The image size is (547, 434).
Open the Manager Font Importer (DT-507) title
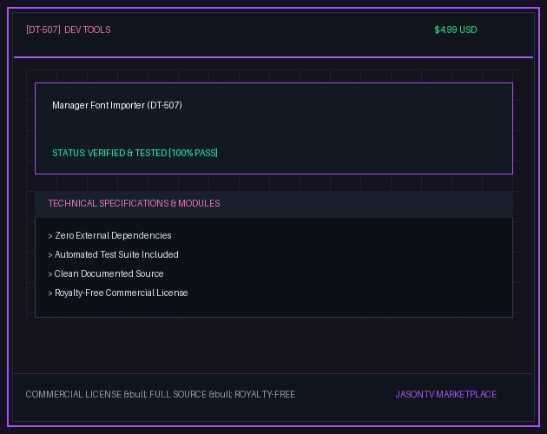click(x=117, y=105)
